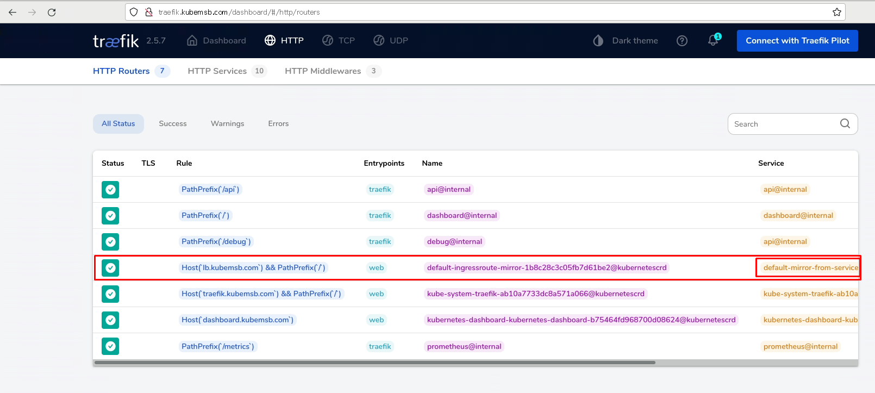Open the help question mark icon
This screenshot has width=875, height=393.
[682, 41]
